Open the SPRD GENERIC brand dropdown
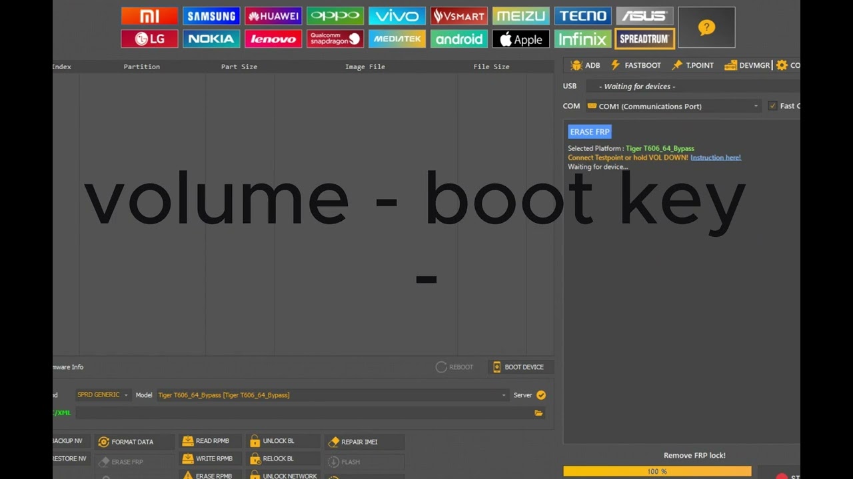Viewport: 853px width, 479px height. (x=103, y=395)
